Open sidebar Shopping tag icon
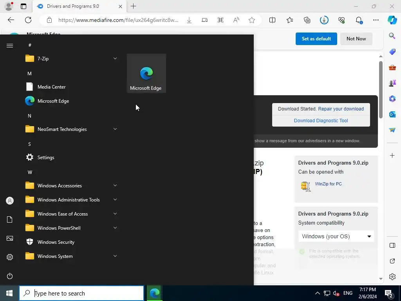 392,51
